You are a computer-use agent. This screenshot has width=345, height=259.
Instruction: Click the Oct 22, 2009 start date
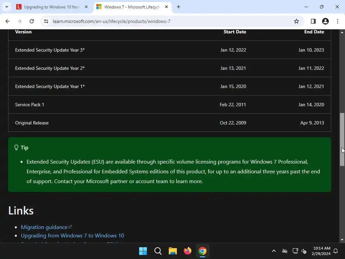point(233,123)
